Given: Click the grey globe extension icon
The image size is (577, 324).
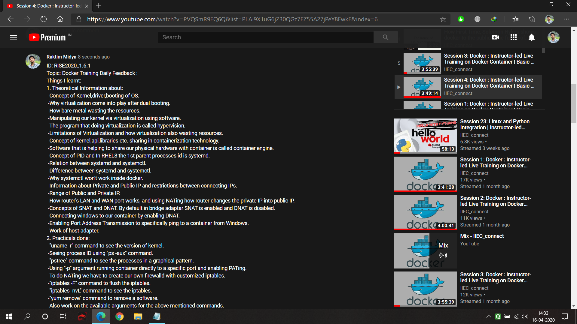Looking at the screenshot, I should click(x=477, y=19).
